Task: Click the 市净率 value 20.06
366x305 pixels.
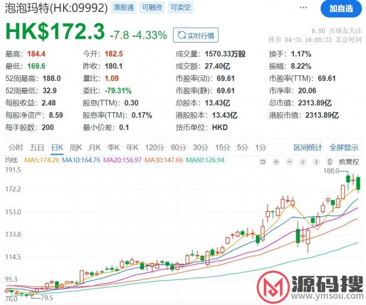Action: (x=307, y=91)
